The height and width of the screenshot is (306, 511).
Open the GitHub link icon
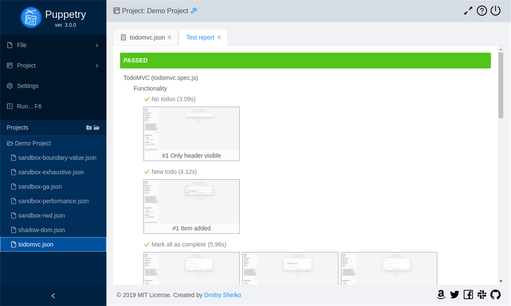(x=495, y=295)
